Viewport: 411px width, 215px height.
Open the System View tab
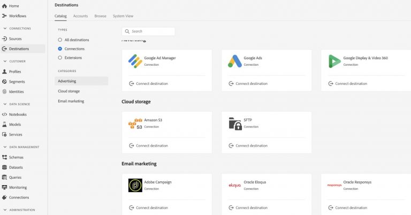pyautogui.click(x=123, y=16)
